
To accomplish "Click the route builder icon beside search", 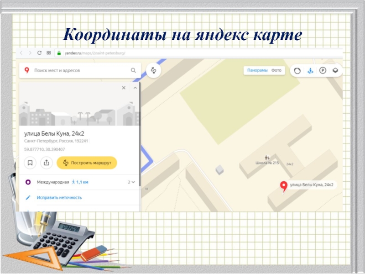I will tap(154, 70).
